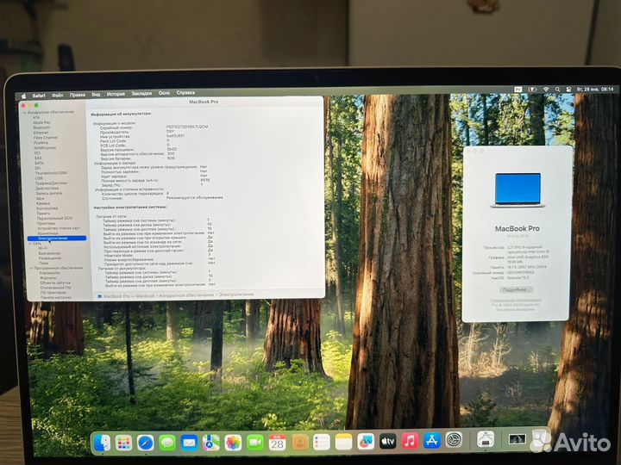Open Control Center in menu bar
The height and width of the screenshot is (465, 621).
tap(568, 90)
